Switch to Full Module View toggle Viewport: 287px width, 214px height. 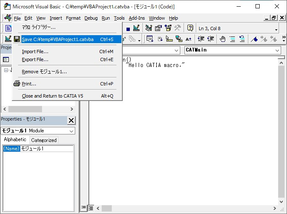90,208
